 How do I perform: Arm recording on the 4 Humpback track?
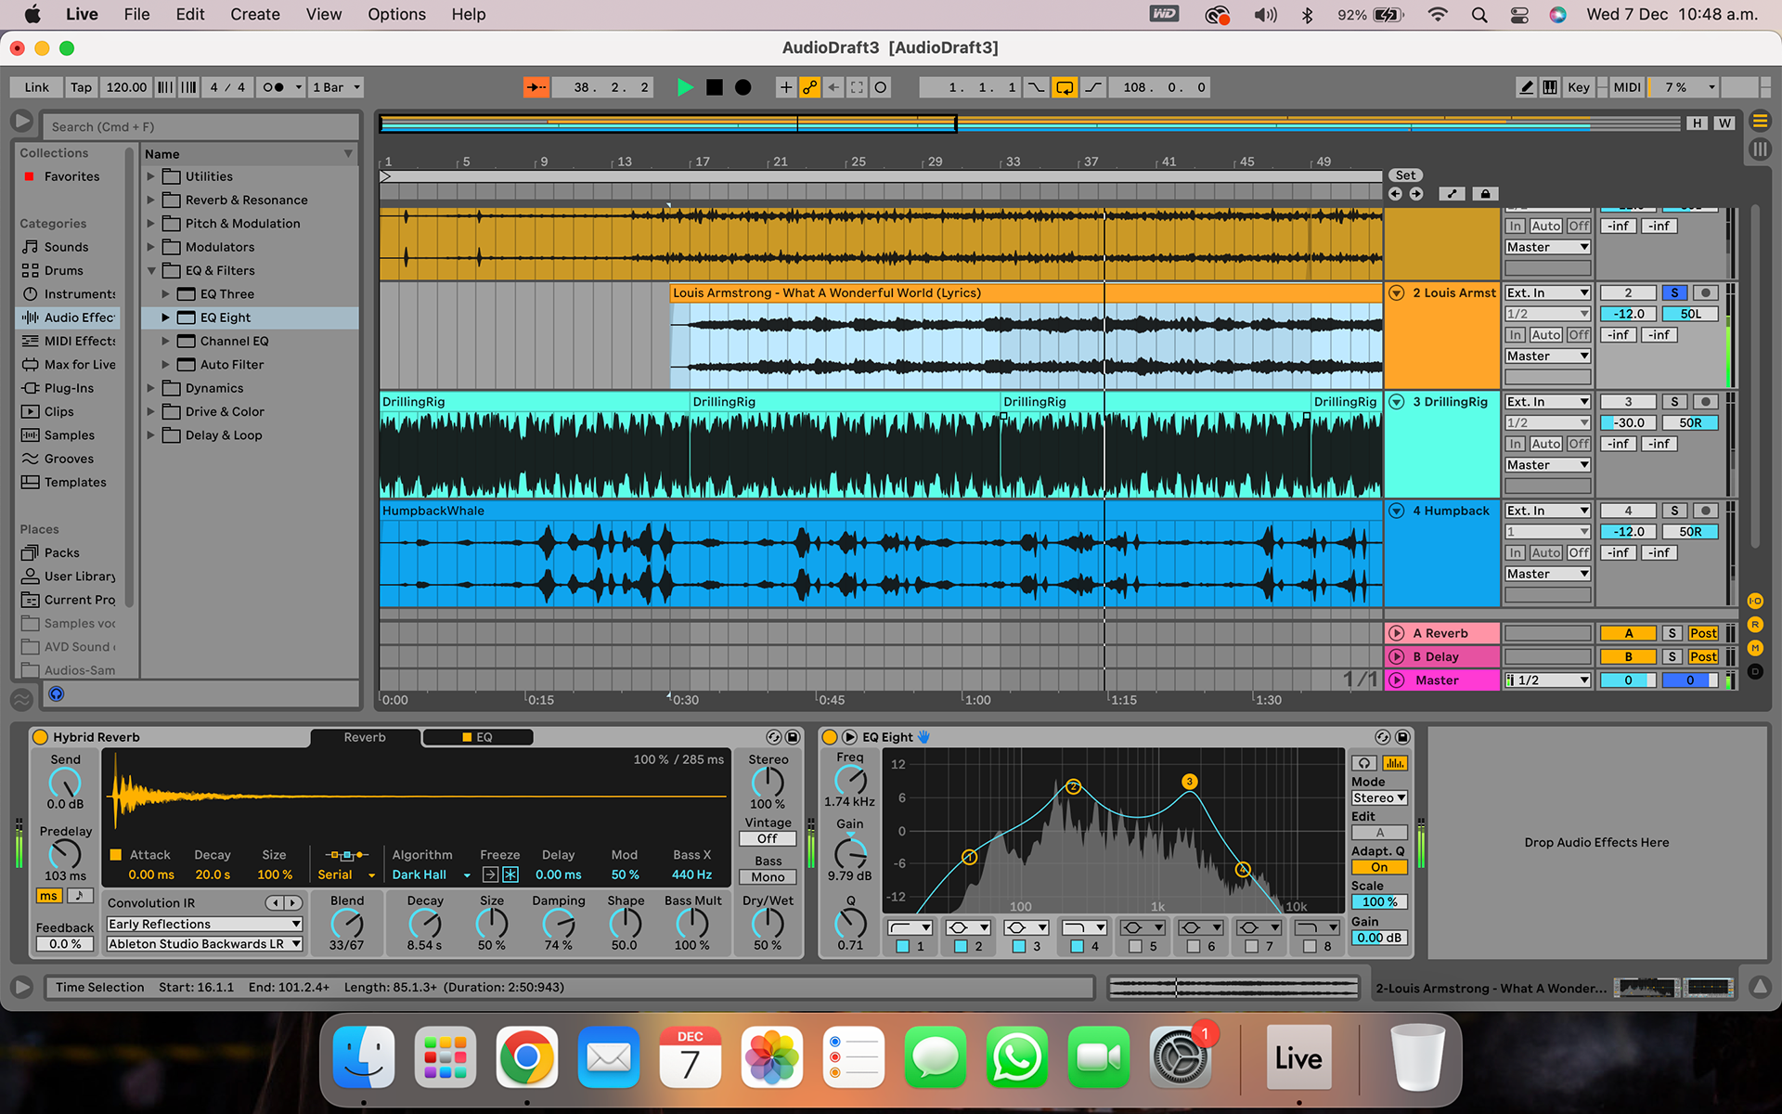1705,511
